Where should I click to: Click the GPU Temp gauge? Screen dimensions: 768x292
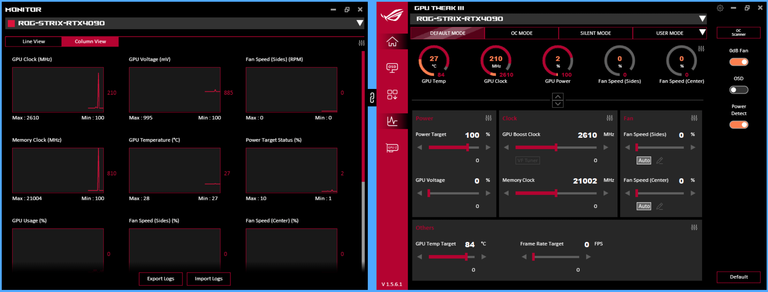click(434, 61)
